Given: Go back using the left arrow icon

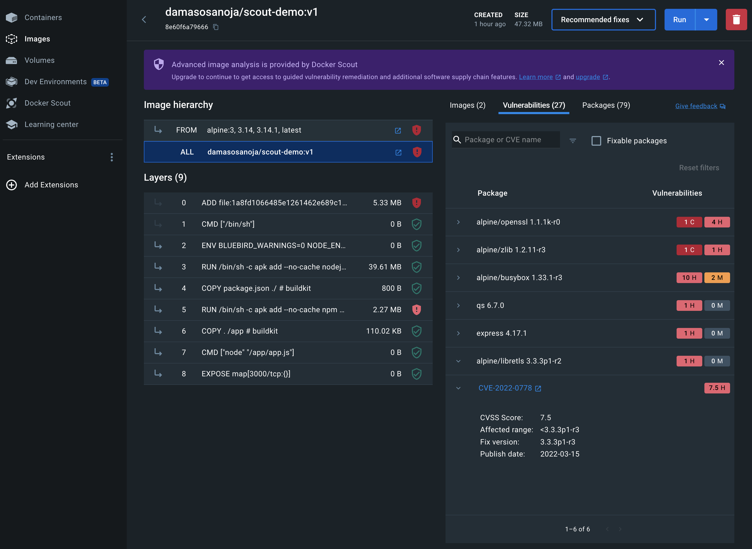Looking at the screenshot, I should click(x=144, y=20).
